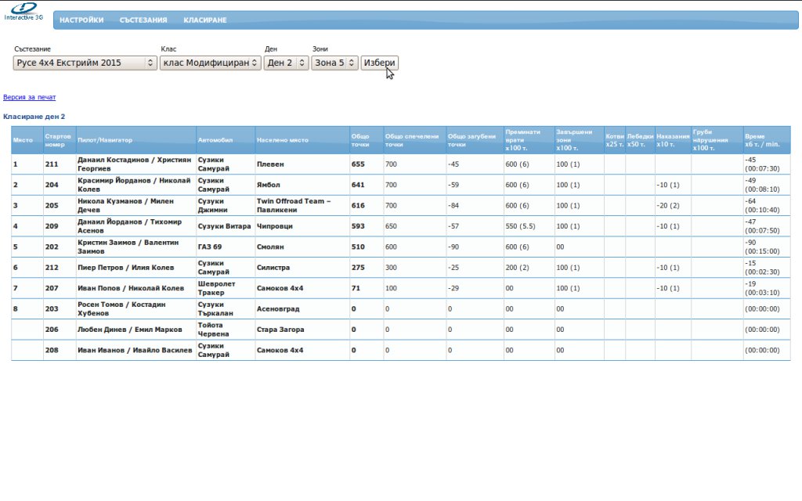
Task: Select the Данаил Костадинов / Християн Георгиев row
Action: pos(134,164)
